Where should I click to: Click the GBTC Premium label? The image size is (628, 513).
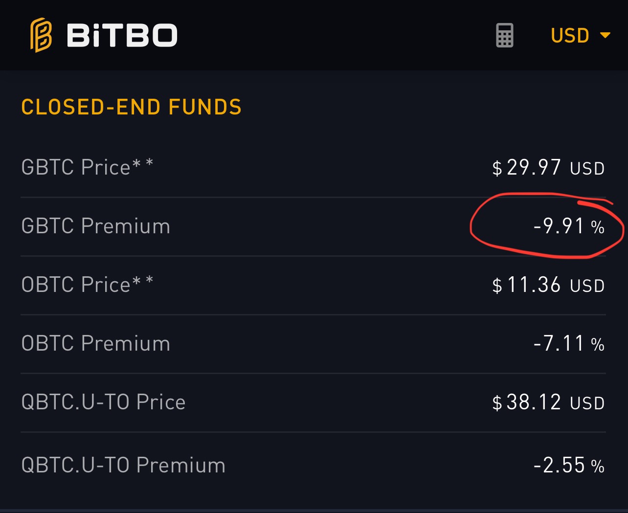pos(96,226)
